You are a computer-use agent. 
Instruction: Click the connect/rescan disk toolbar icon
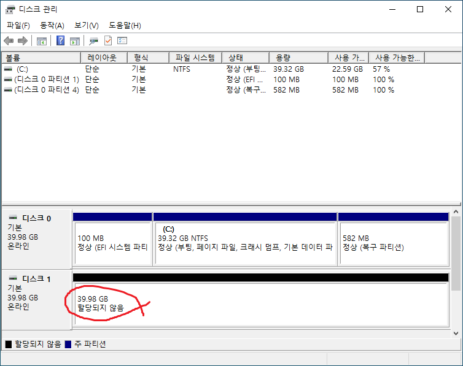point(93,41)
